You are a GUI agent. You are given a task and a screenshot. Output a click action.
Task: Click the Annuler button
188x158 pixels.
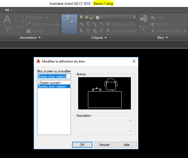(x=104, y=145)
